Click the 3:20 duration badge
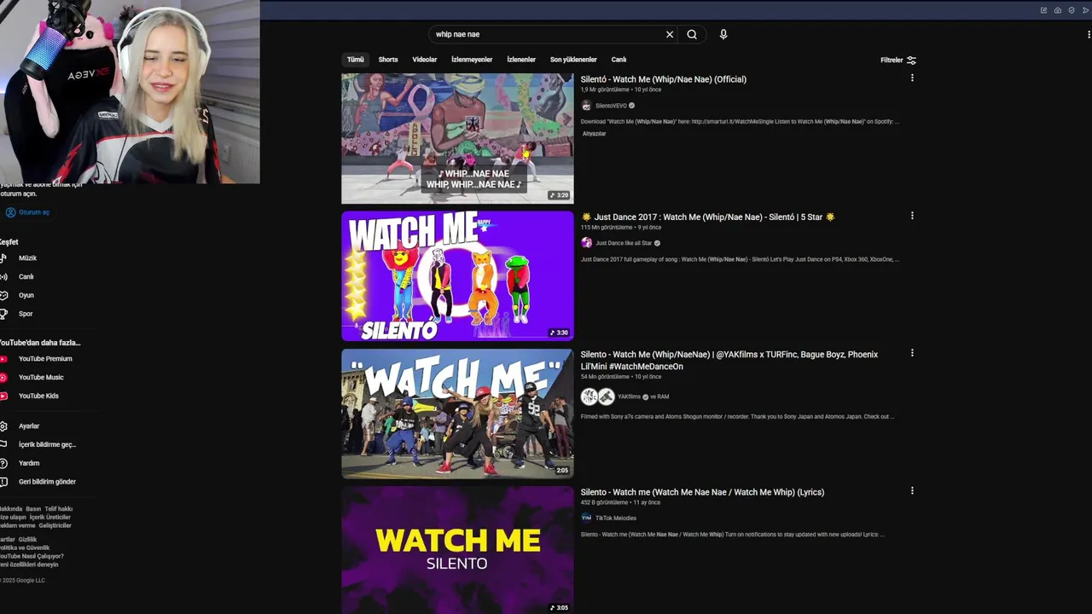Image resolution: width=1092 pixels, height=614 pixels. pyautogui.click(x=560, y=195)
